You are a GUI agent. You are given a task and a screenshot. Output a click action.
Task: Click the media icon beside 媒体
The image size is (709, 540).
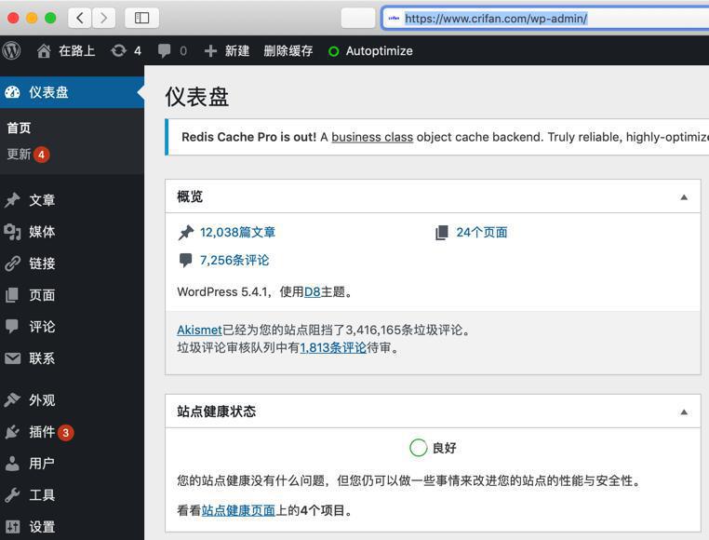[13, 231]
